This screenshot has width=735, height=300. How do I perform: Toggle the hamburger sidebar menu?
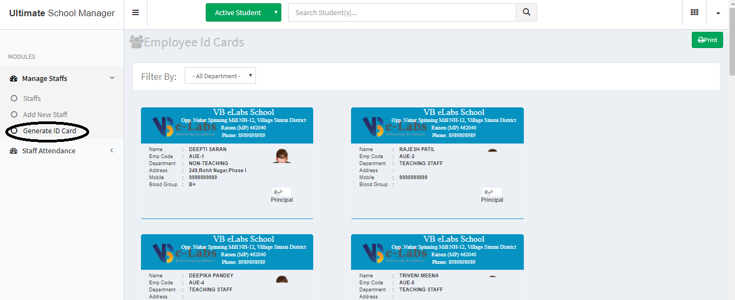(x=136, y=13)
